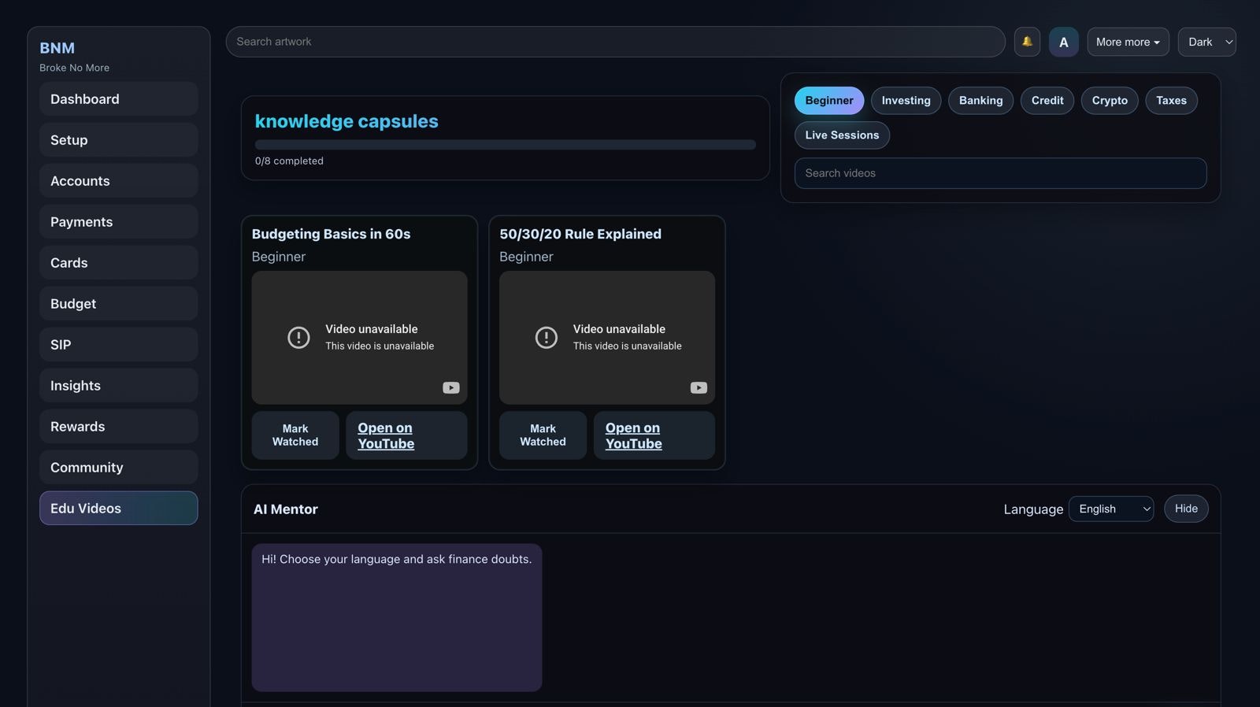This screenshot has width=1260, height=707.
Task: Open Budget in sidebar
Action: pyautogui.click(x=118, y=303)
